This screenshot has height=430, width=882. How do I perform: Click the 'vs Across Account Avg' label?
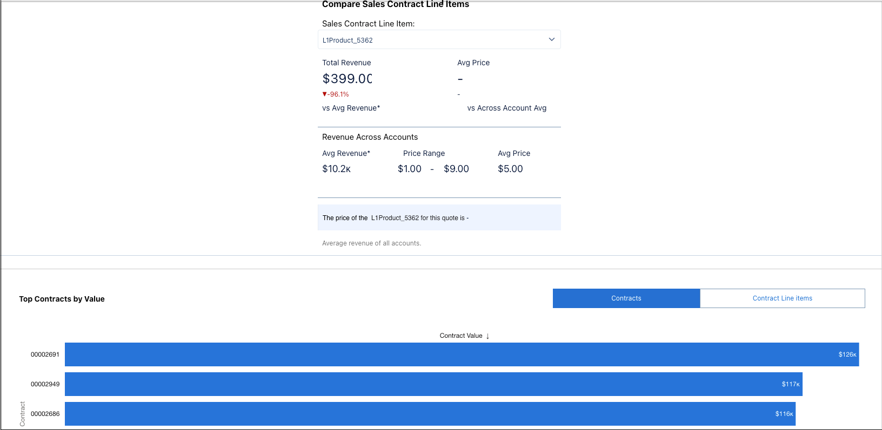click(x=506, y=108)
